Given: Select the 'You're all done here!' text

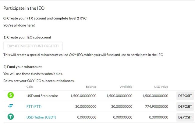Looking at the screenshot, I should (19, 25).
